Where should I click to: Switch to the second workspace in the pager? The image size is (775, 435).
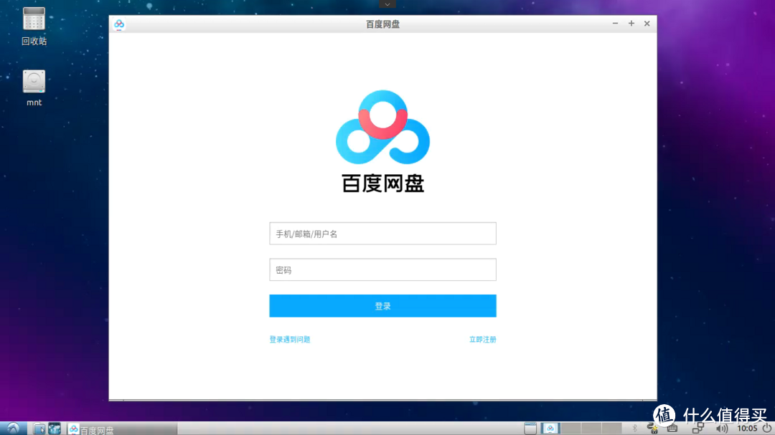tap(571, 428)
